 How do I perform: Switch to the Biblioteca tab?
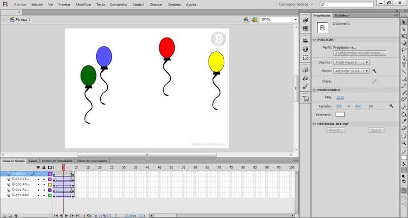(342, 16)
